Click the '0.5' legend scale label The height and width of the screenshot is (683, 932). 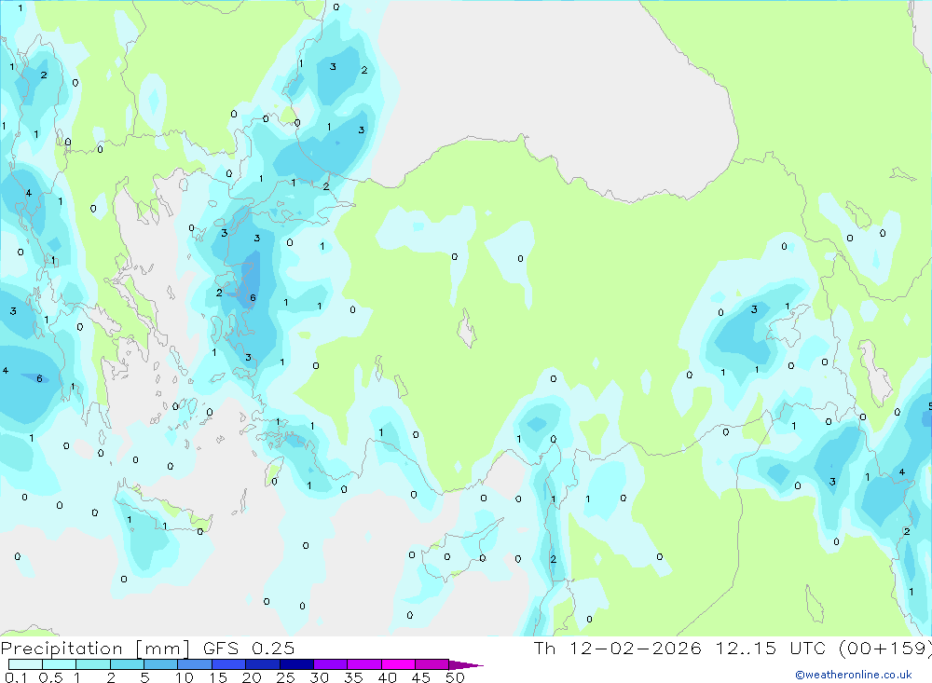(50, 677)
